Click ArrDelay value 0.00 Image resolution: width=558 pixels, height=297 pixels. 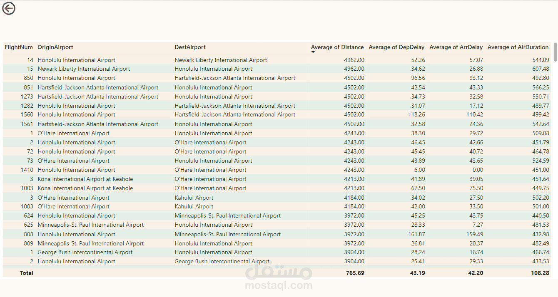tap(478, 170)
